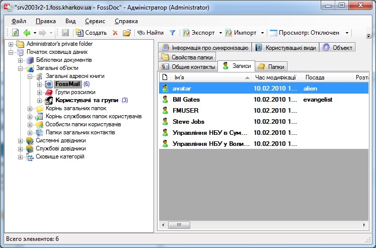376x248 pixels.
Task: Expand Системні довідники node
Action: point(20,141)
